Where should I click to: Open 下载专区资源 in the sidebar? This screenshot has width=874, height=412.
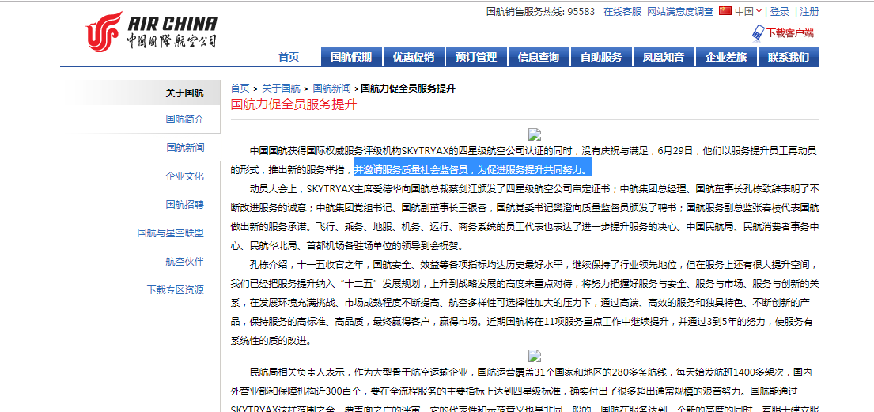click(x=175, y=290)
